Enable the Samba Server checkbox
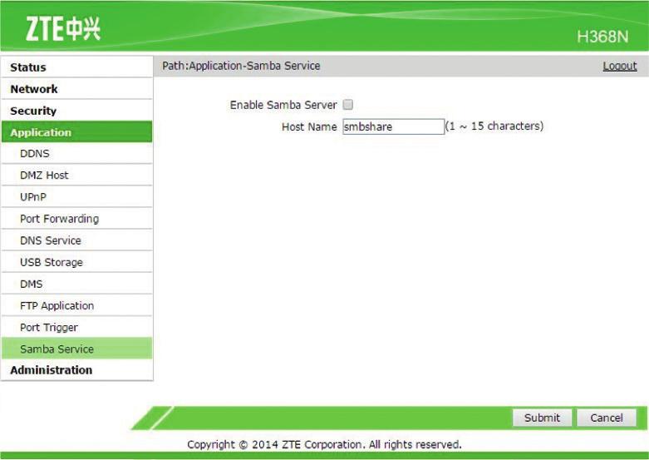This screenshot has width=649, height=460. point(348,105)
